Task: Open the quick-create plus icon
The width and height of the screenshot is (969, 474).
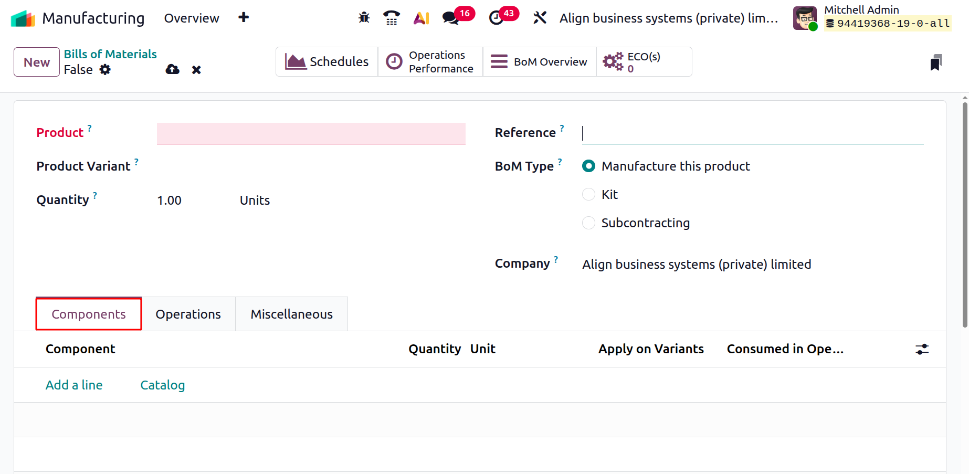Action: pyautogui.click(x=244, y=17)
